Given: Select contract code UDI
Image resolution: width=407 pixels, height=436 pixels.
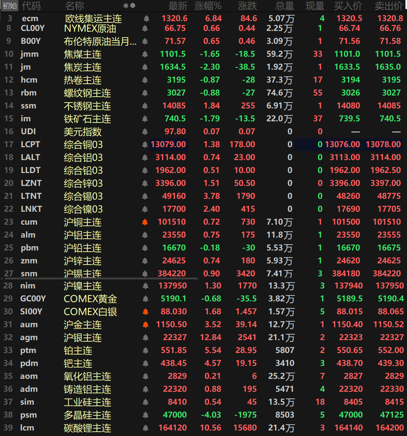Looking at the screenshot, I should pyautogui.click(x=28, y=132).
